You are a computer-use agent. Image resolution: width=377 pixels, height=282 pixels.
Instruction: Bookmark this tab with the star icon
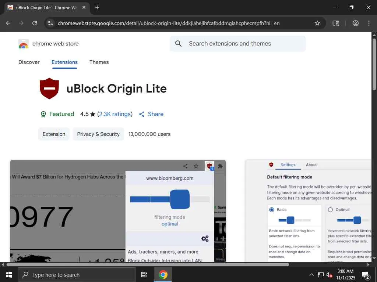pyautogui.click(x=317, y=23)
